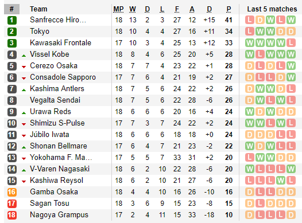Click the W wins column header
The height and width of the screenshot is (223, 302).
(133, 9)
